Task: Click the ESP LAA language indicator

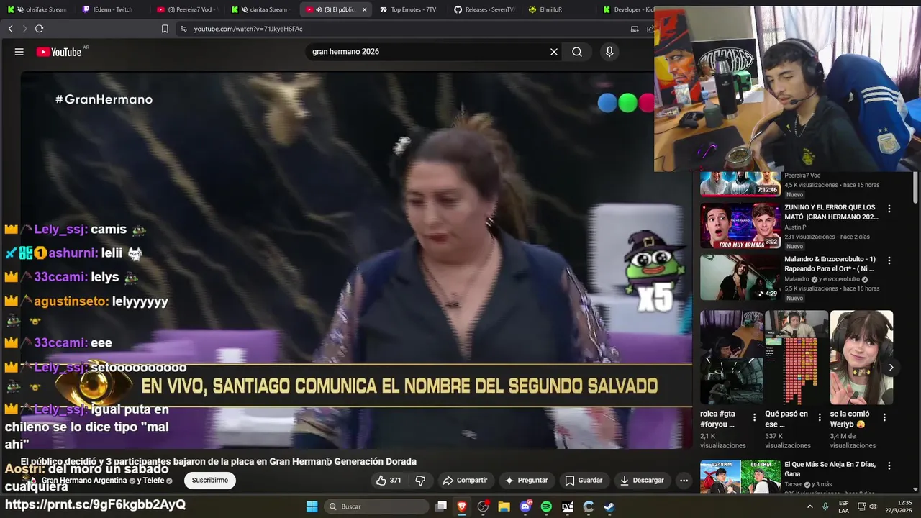Action: tap(843, 506)
